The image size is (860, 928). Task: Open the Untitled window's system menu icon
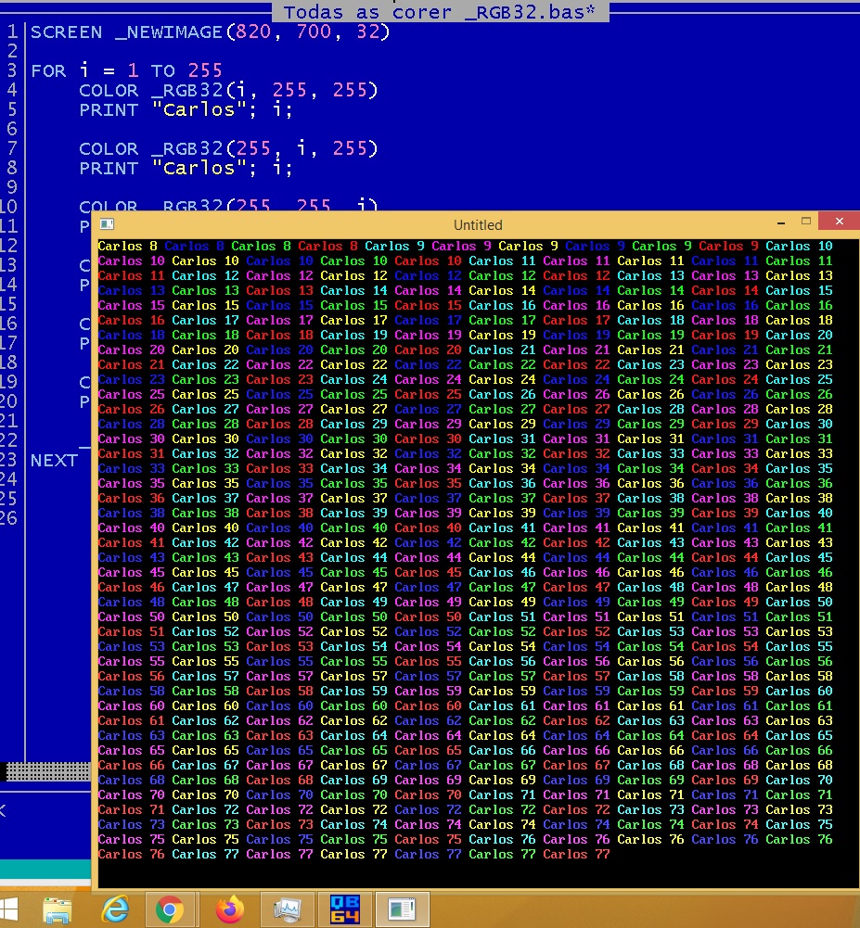[107, 224]
